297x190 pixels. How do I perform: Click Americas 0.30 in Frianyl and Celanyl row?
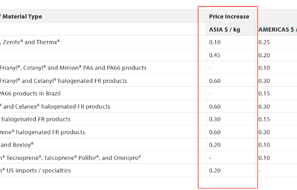coord(264,81)
